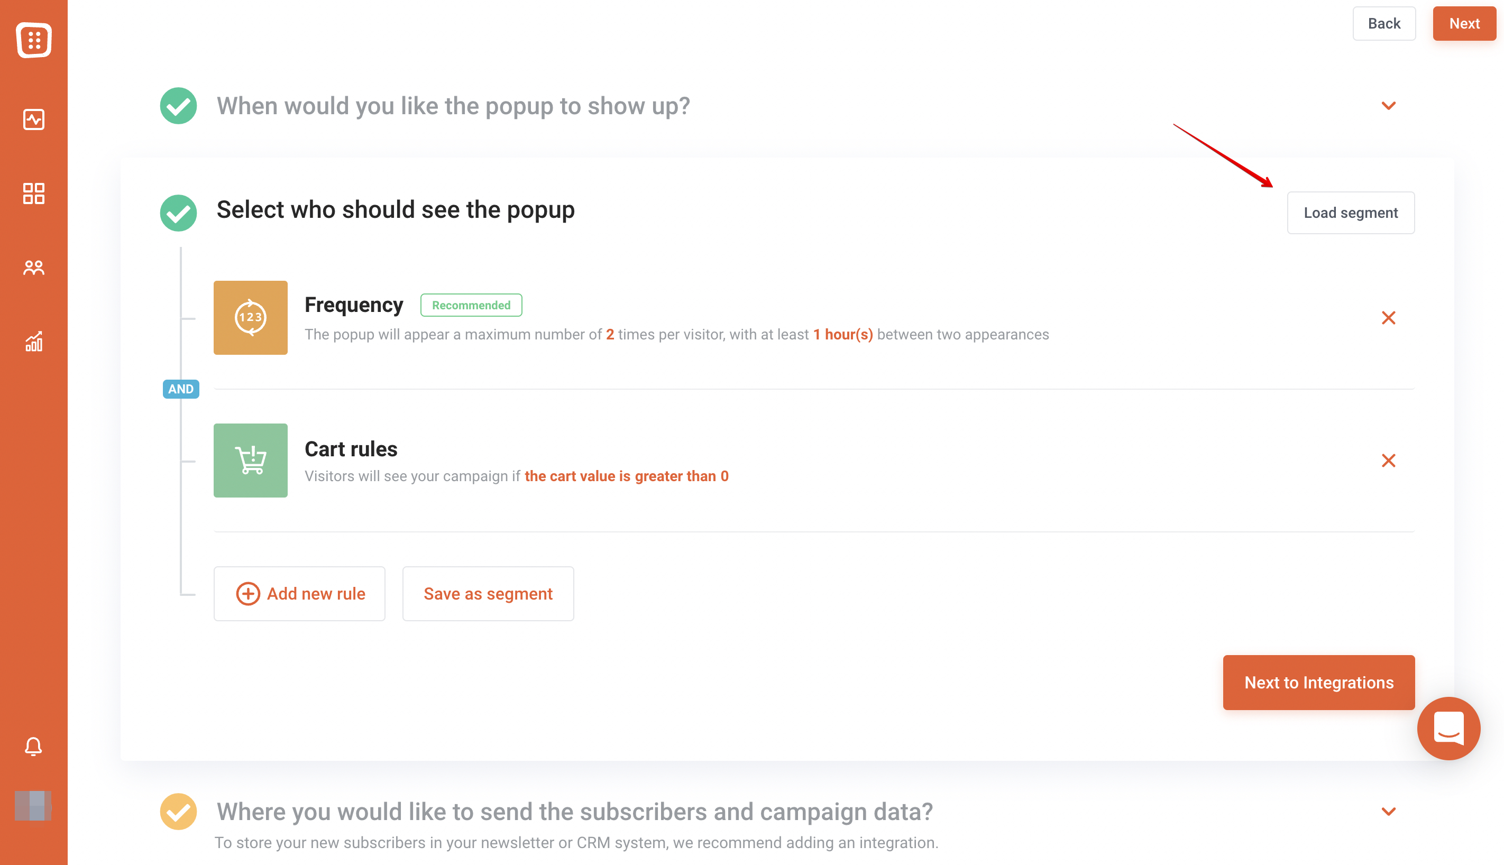Click Save as segment
Image resolution: width=1504 pixels, height=865 pixels.
pos(488,594)
